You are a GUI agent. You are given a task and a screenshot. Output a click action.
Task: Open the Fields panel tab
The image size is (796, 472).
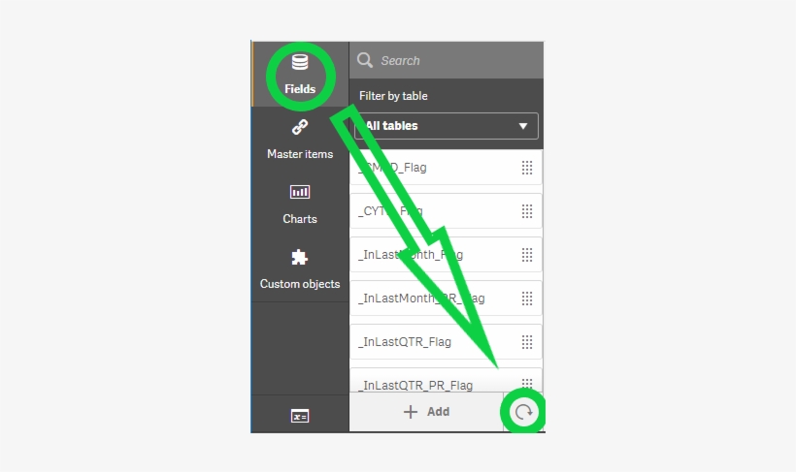point(300,75)
